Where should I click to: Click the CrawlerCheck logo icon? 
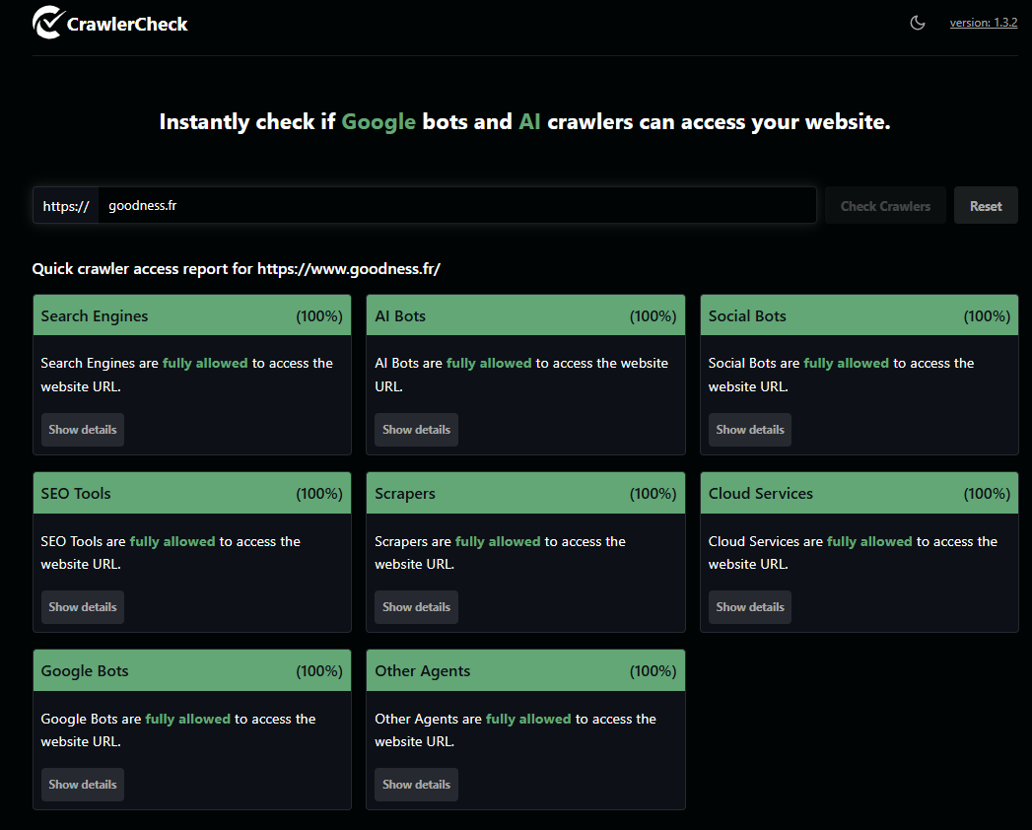click(46, 22)
